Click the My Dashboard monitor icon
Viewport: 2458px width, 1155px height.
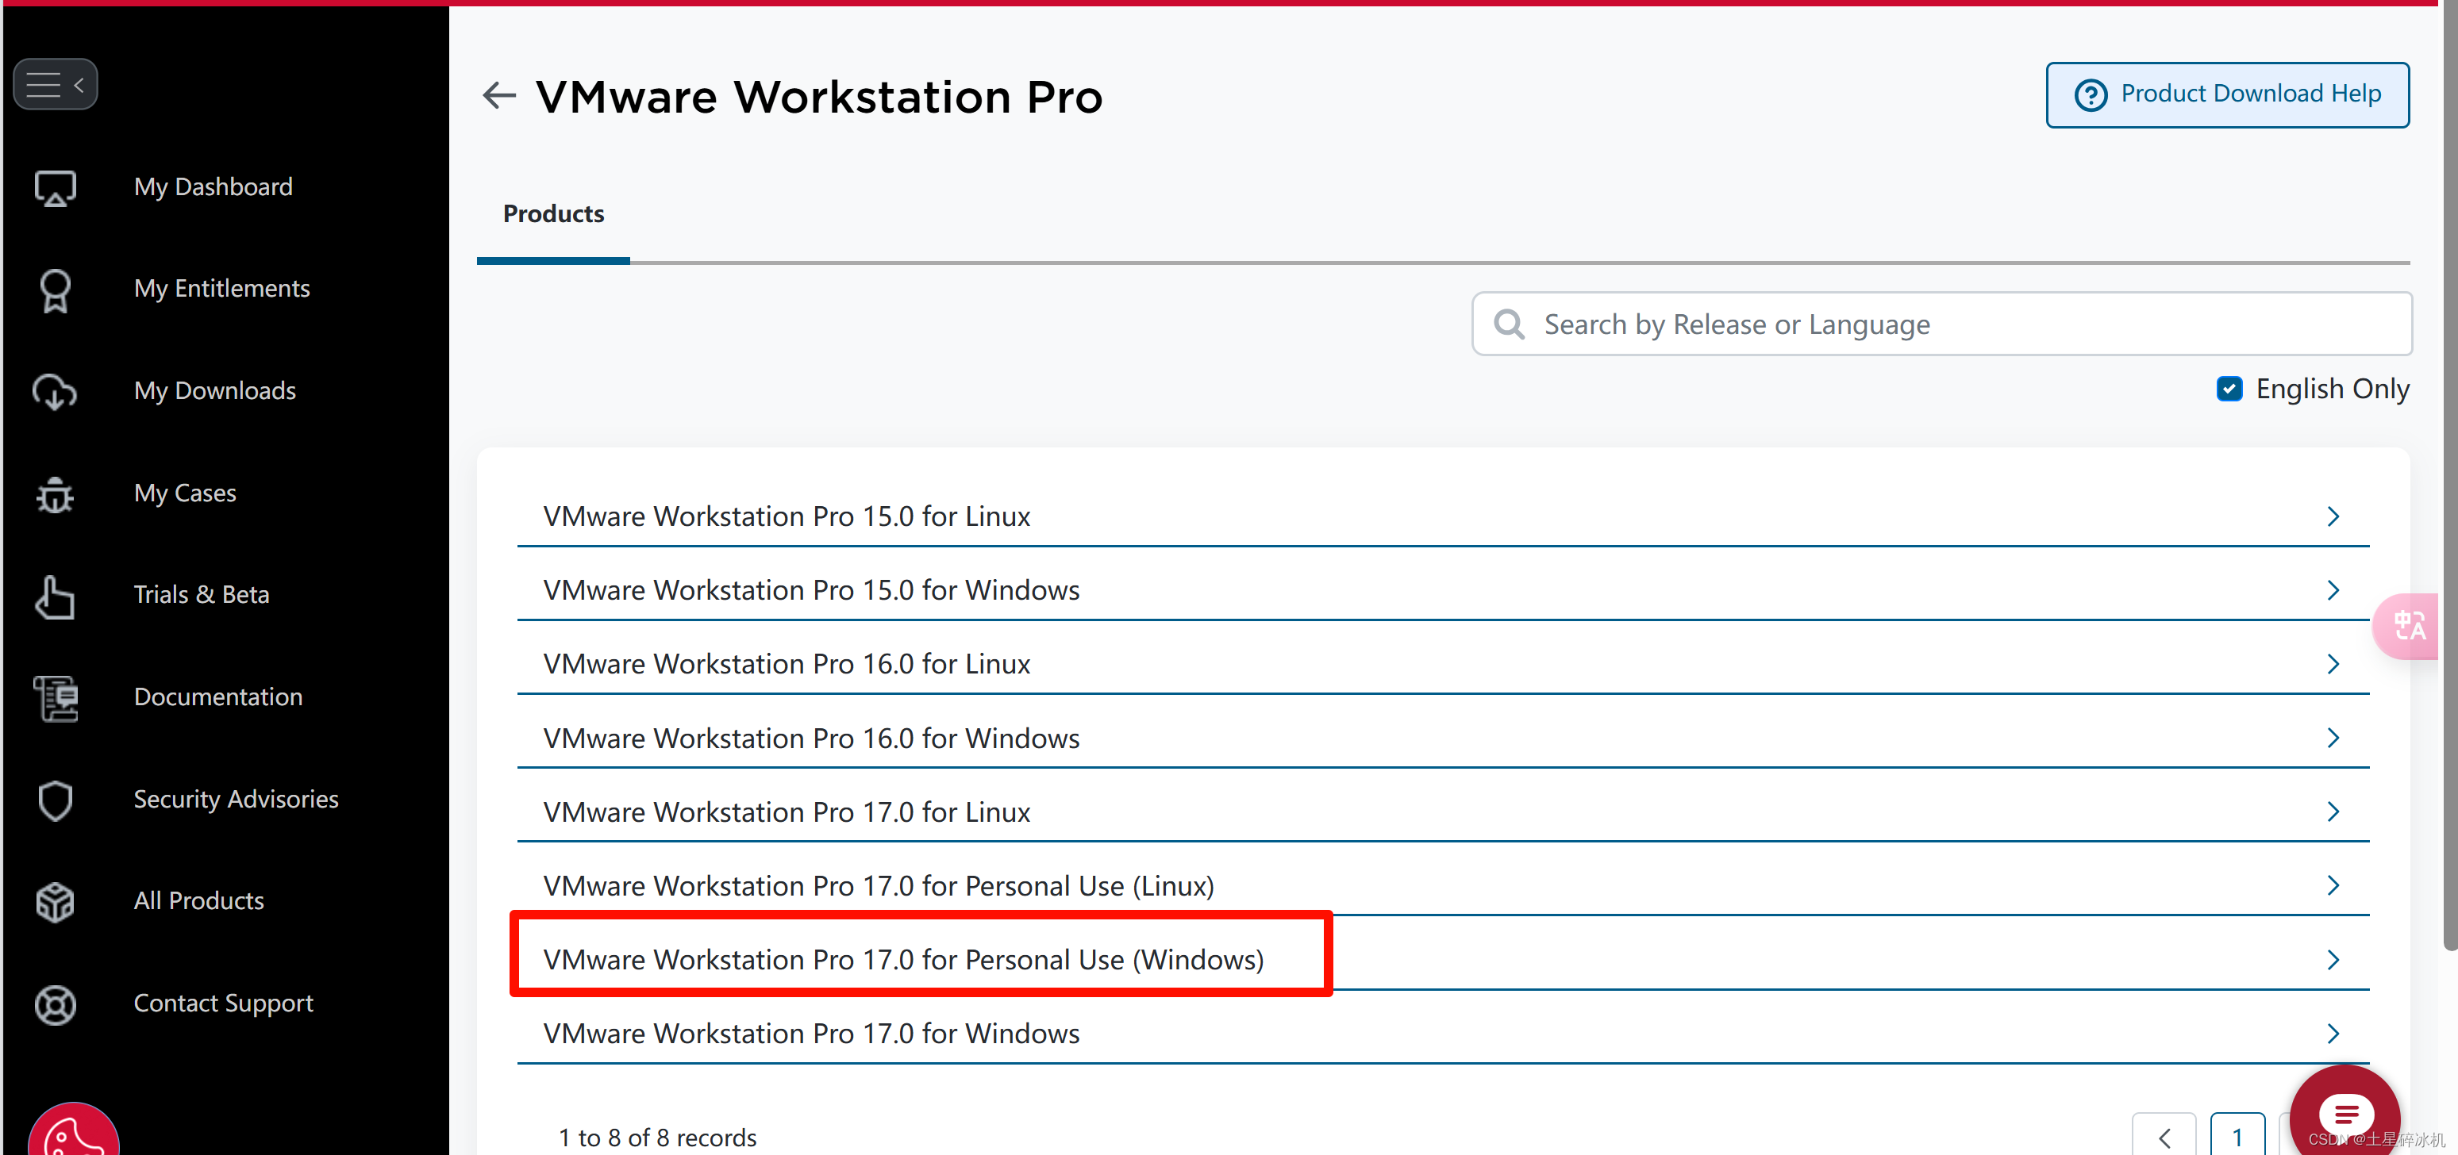tap(55, 187)
